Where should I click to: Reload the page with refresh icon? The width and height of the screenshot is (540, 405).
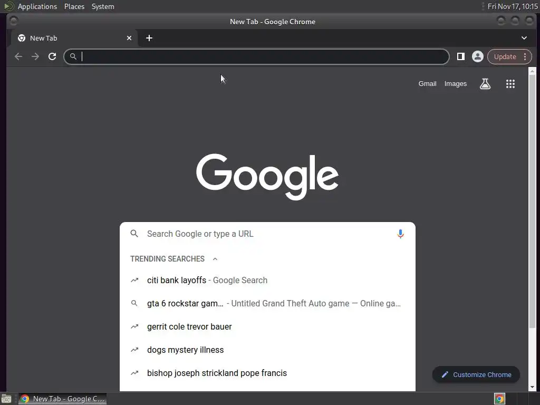point(52,56)
